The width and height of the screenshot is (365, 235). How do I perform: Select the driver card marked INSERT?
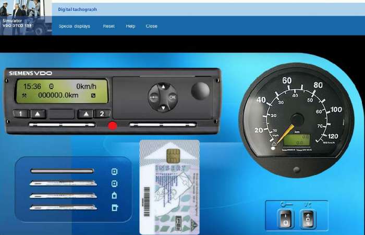169,188
